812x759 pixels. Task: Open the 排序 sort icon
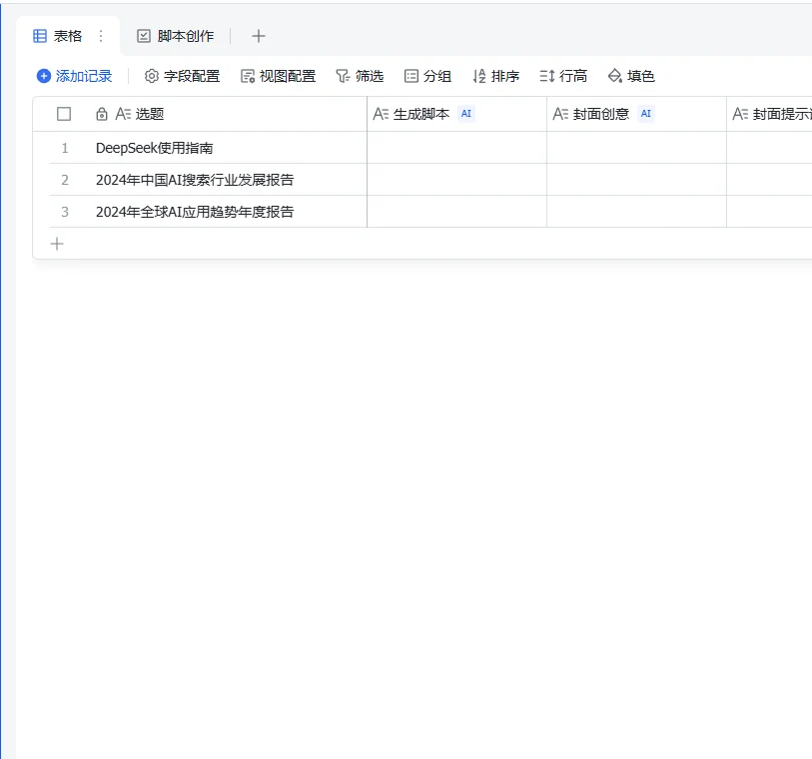coord(477,76)
